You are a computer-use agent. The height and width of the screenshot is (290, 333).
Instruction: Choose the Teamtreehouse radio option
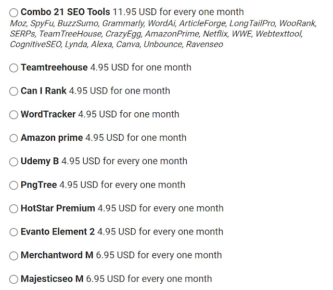(x=14, y=68)
